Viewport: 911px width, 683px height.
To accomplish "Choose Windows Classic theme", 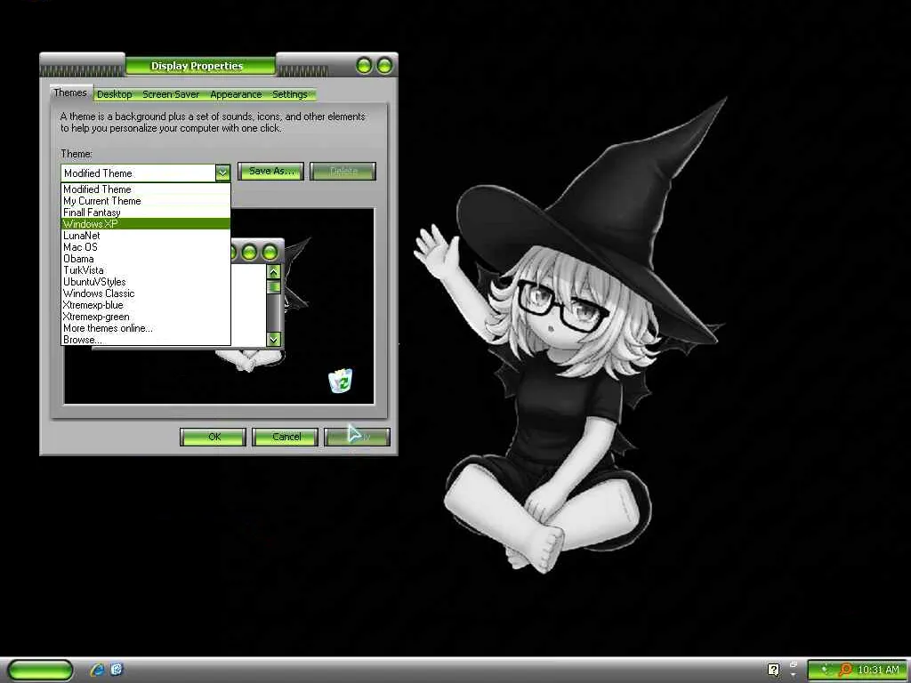I will coord(146,293).
